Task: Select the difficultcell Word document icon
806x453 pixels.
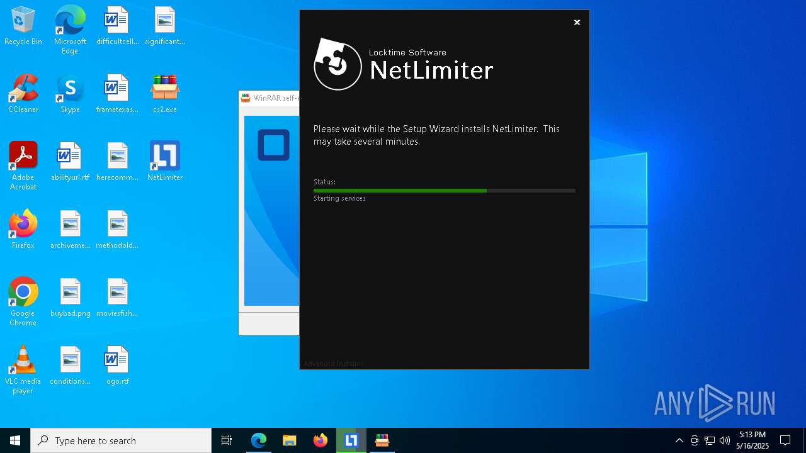Action: [117, 26]
